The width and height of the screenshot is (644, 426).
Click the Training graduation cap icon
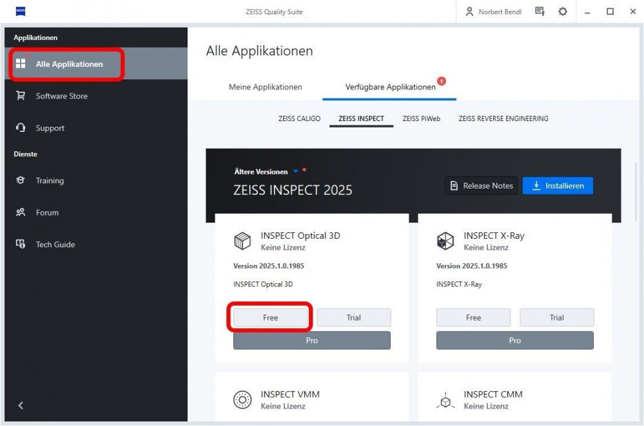tap(21, 180)
